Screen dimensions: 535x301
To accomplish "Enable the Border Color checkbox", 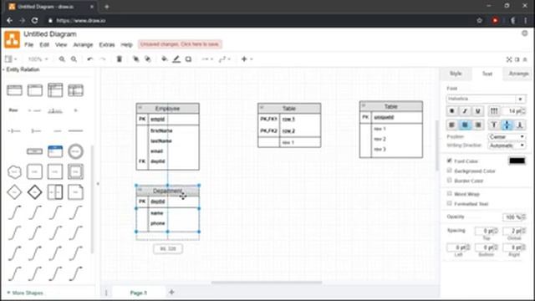I will click(x=450, y=181).
